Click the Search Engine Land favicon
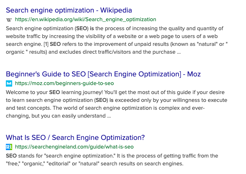Viewport: 246px width, 174px height. [x=9, y=147]
